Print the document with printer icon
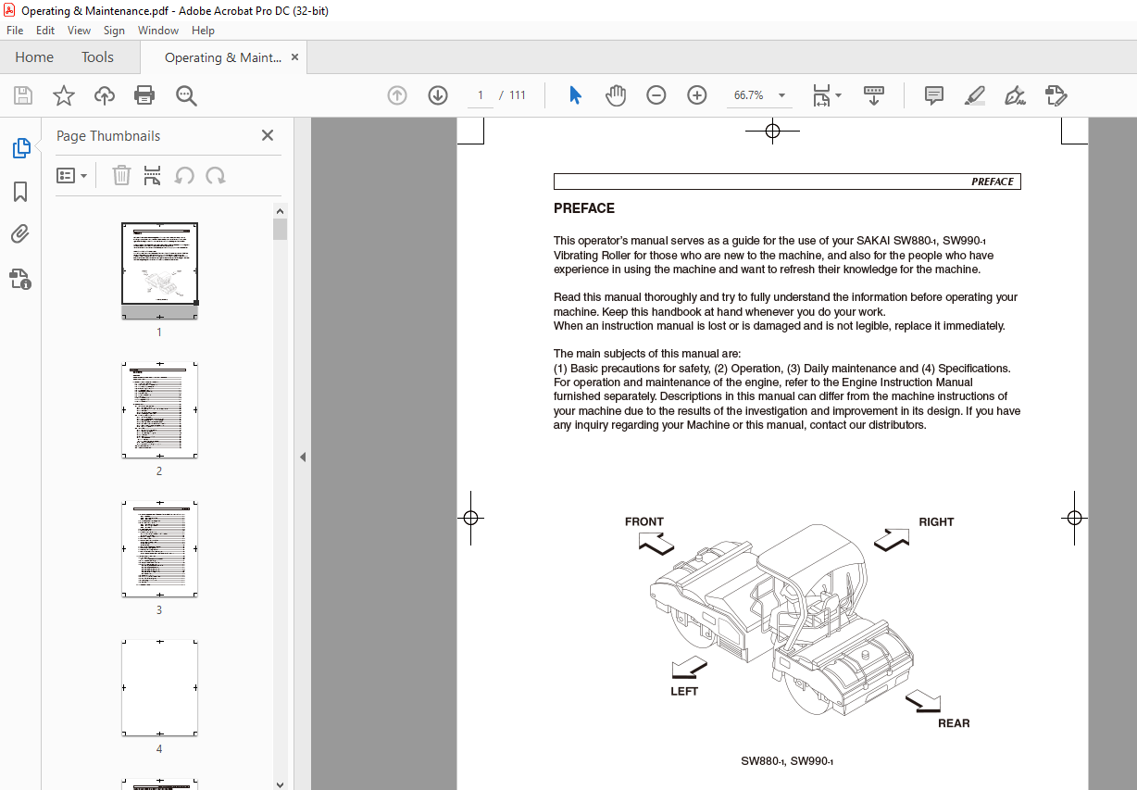The image size is (1137, 790). click(144, 95)
